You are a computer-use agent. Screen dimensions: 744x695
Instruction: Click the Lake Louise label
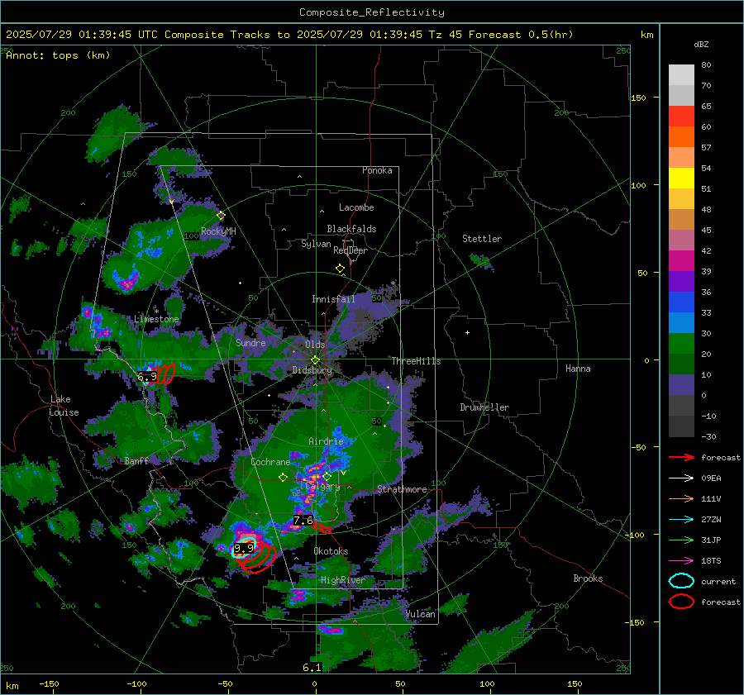[x=64, y=406]
